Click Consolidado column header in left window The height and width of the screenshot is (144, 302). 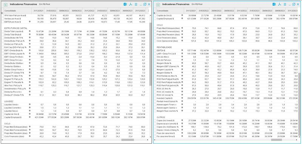(17, 11)
